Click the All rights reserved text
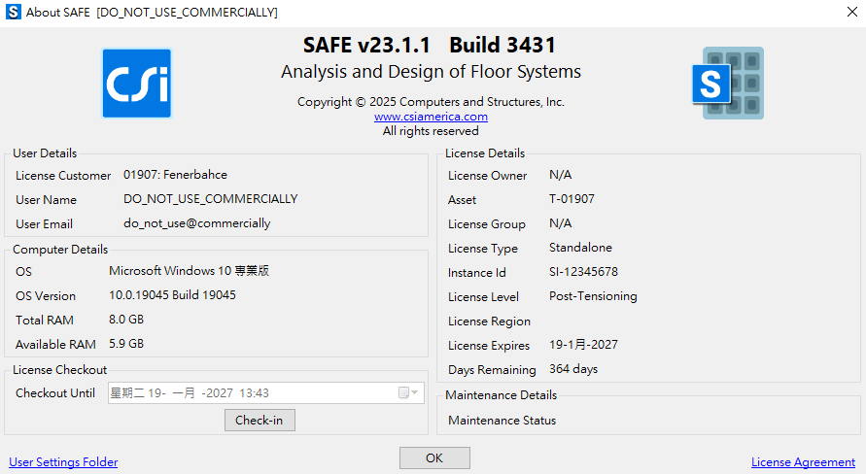Image resolution: width=866 pixels, height=474 pixels. (431, 131)
